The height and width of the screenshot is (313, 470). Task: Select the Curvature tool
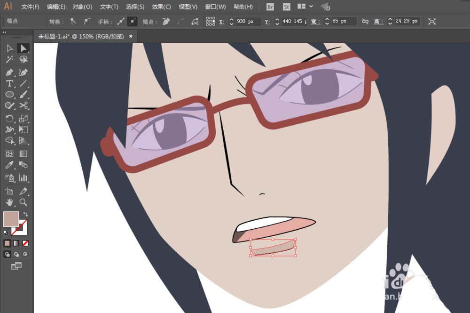pos(23,72)
